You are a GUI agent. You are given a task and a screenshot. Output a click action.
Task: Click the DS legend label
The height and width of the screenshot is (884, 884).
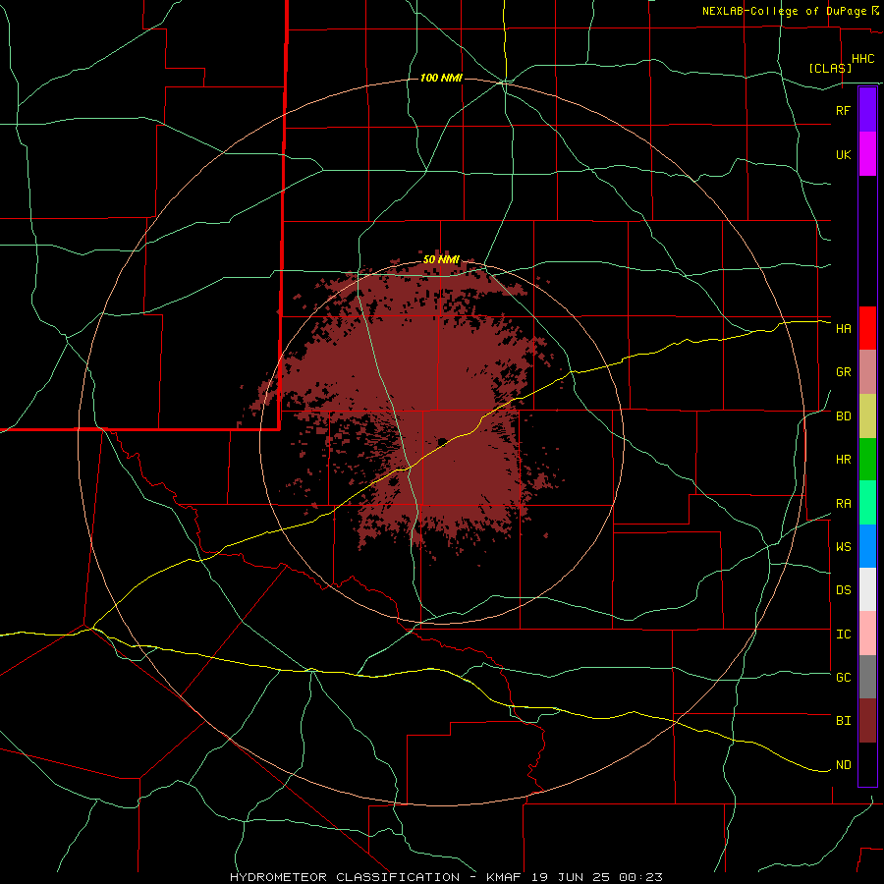pos(843,590)
